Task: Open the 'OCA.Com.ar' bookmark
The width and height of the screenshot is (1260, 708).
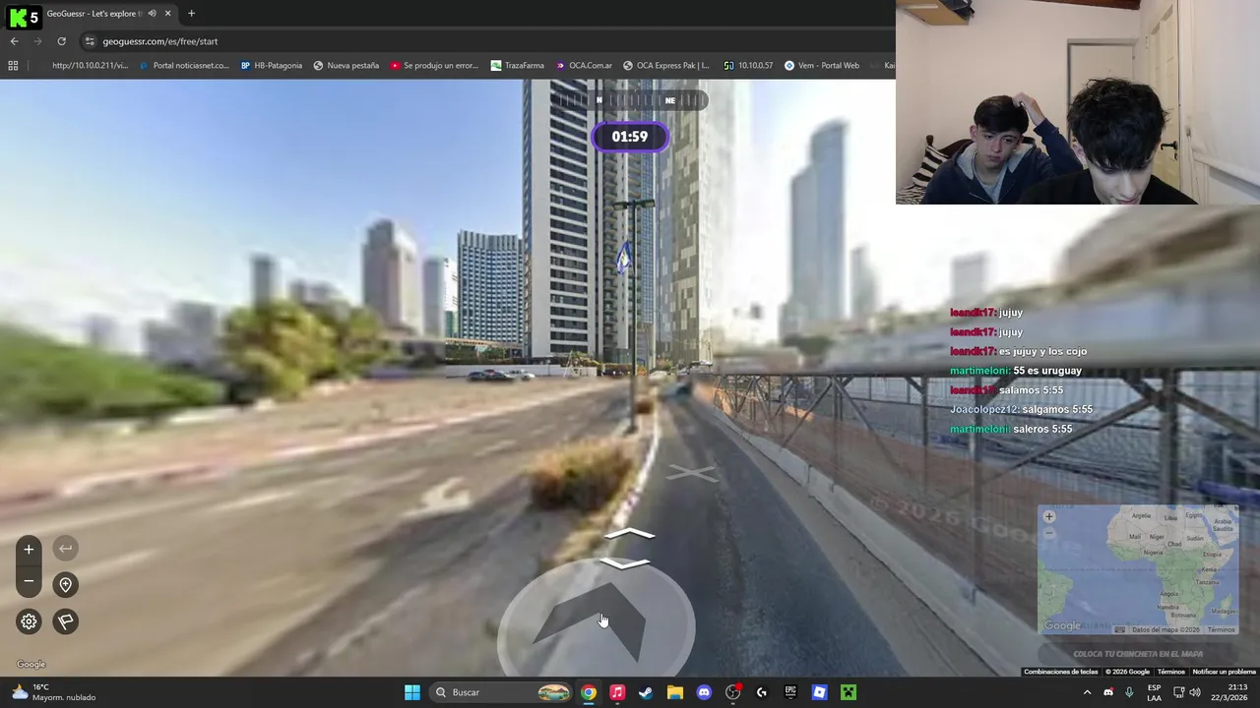Action: tap(584, 65)
